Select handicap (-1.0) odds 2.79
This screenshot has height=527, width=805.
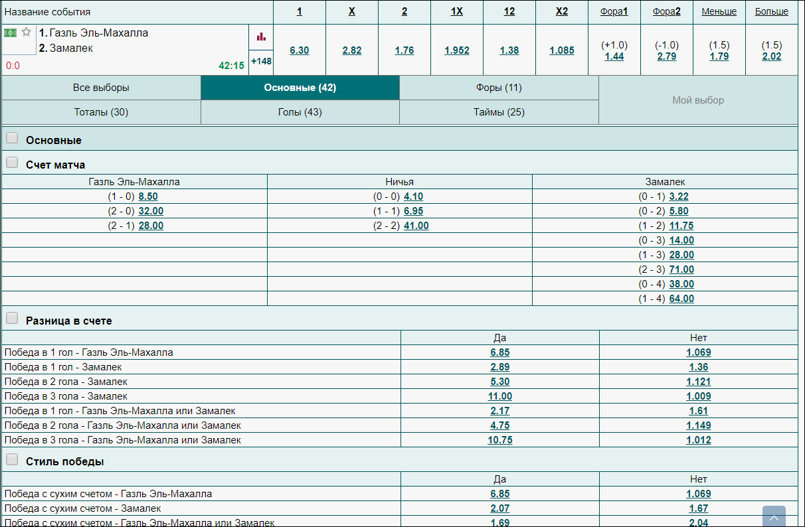(x=667, y=56)
